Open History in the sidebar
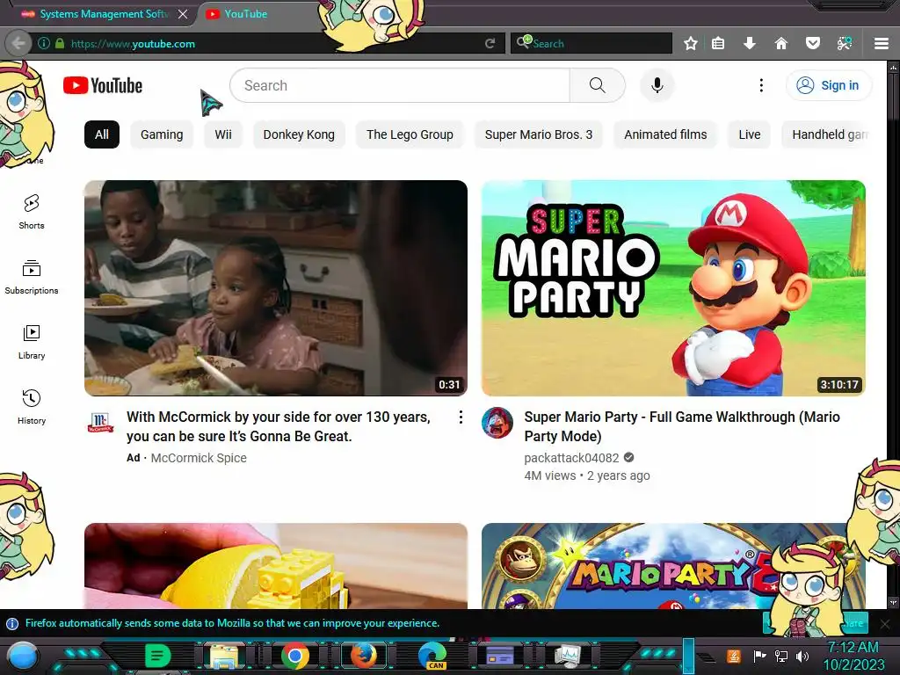The width and height of the screenshot is (900, 675). pos(32,407)
